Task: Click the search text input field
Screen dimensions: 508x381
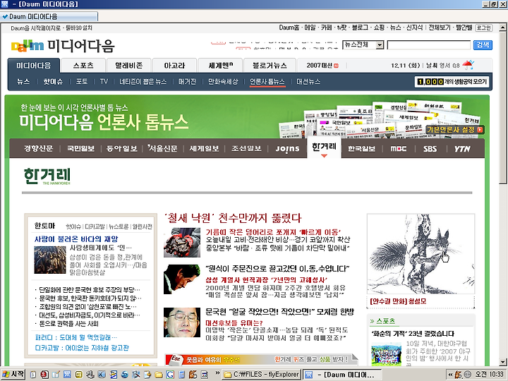Action: (x=429, y=44)
